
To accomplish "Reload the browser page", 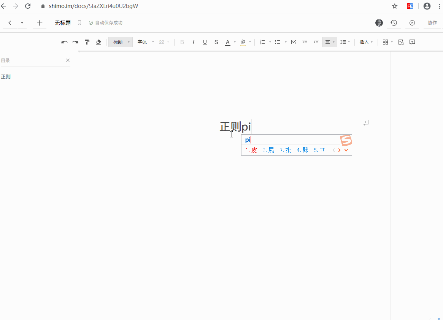I will pyautogui.click(x=28, y=6).
